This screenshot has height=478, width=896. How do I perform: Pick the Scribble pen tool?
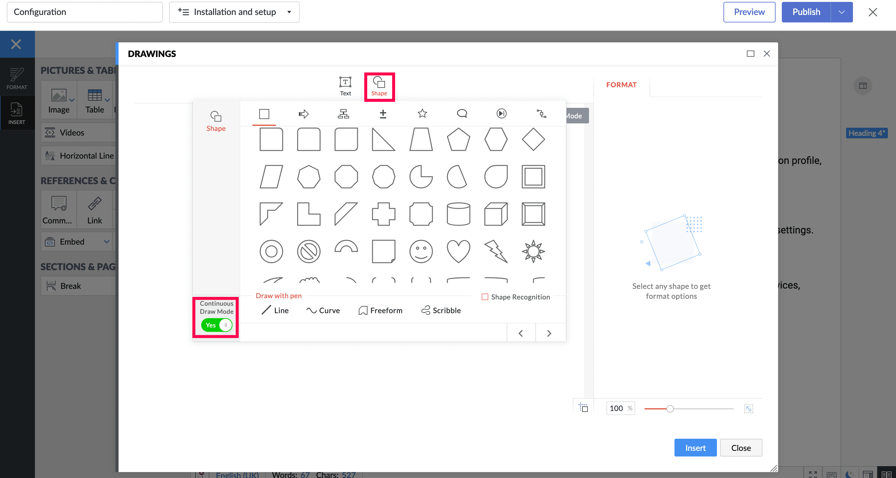[441, 310]
